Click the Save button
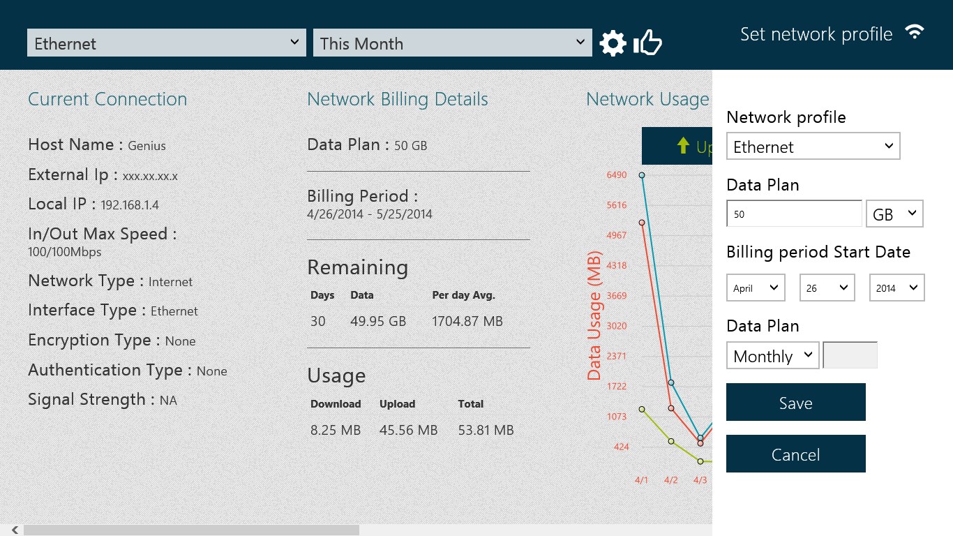 [795, 403]
